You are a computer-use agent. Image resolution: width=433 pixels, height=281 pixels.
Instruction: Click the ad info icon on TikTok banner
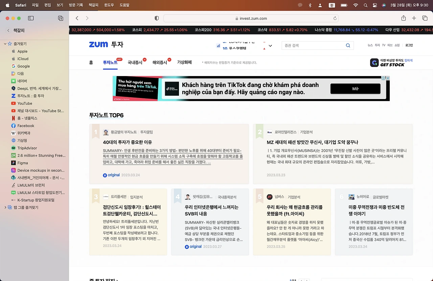tap(384, 78)
